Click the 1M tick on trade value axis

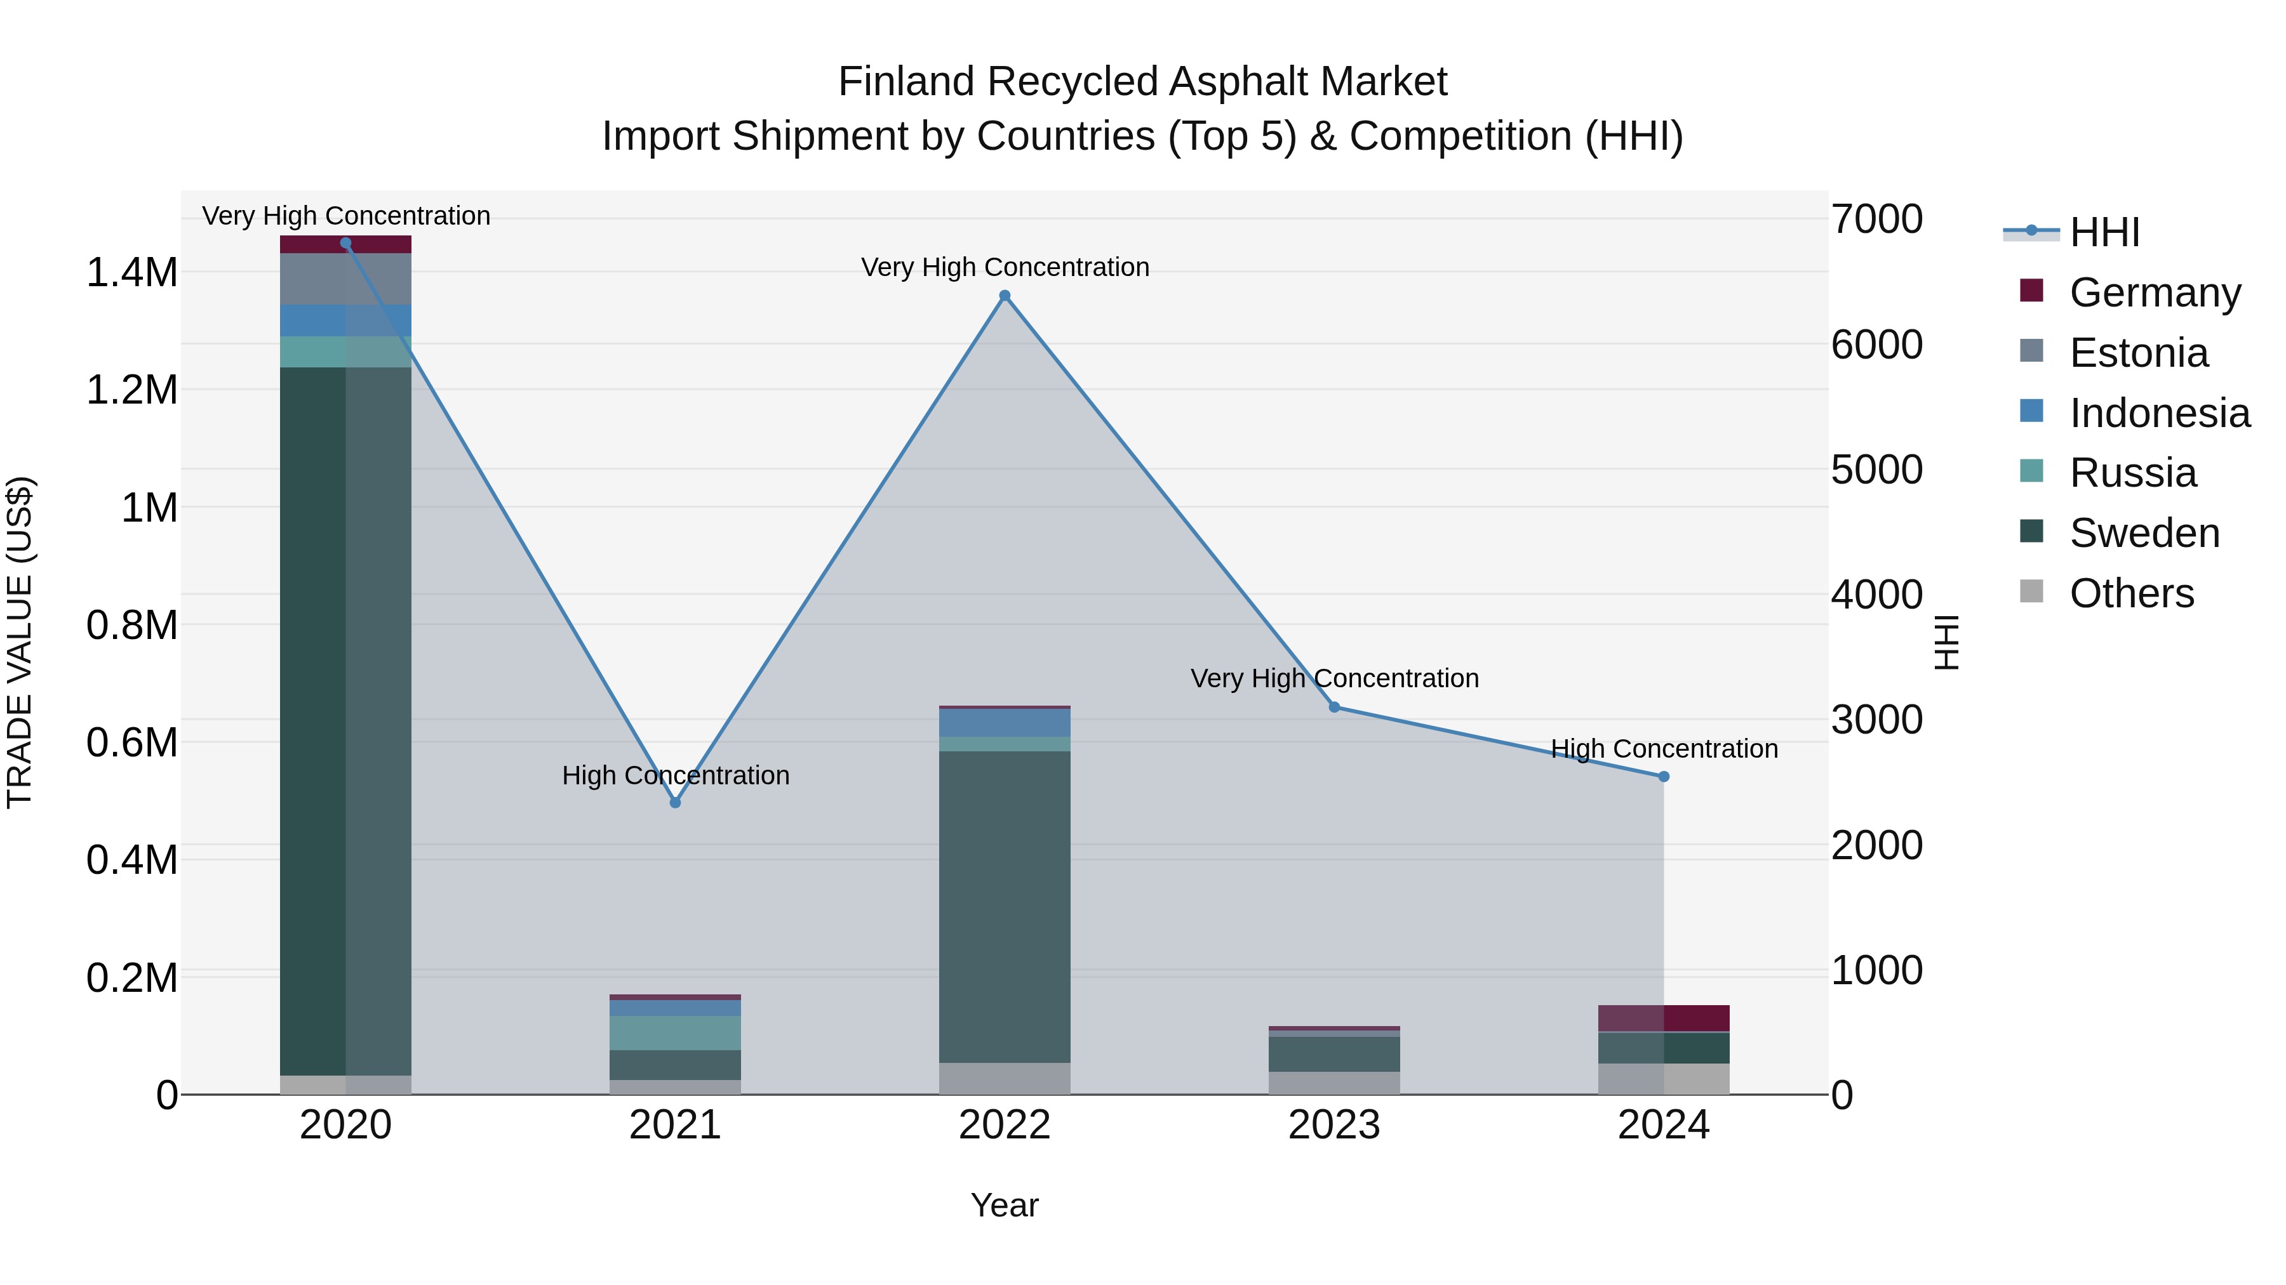click(x=149, y=508)
